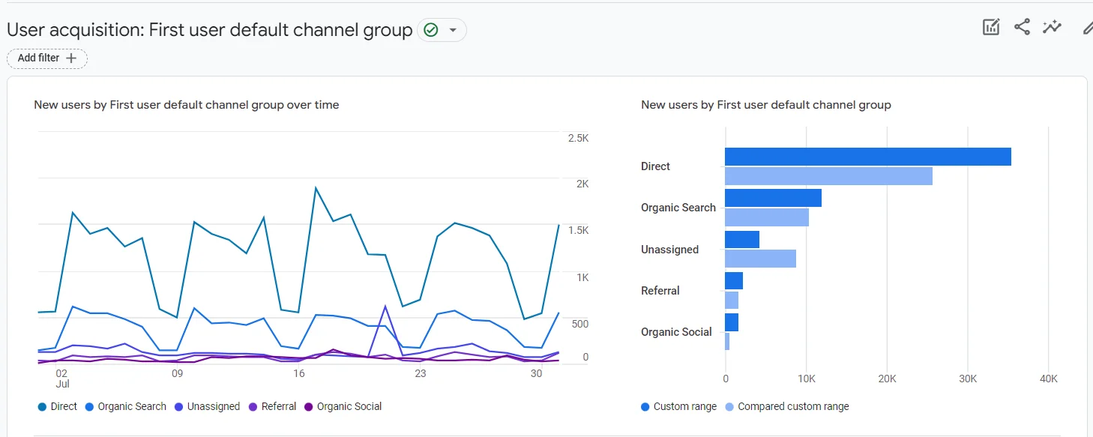Click the edit pencil icon
1093x437 pixels.
[x=1087, y=28]
